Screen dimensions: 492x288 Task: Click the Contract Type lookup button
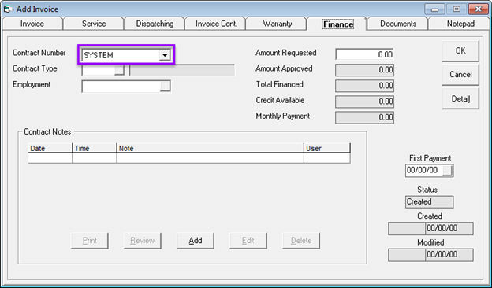coord(119,70)
